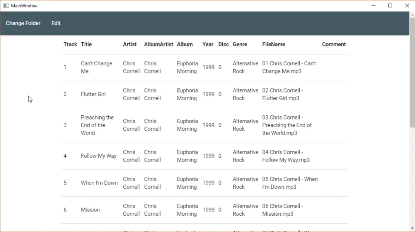This screenshot has height=232, width=416.
Task: Click the Genre column header
Action: tap(240, 44)
